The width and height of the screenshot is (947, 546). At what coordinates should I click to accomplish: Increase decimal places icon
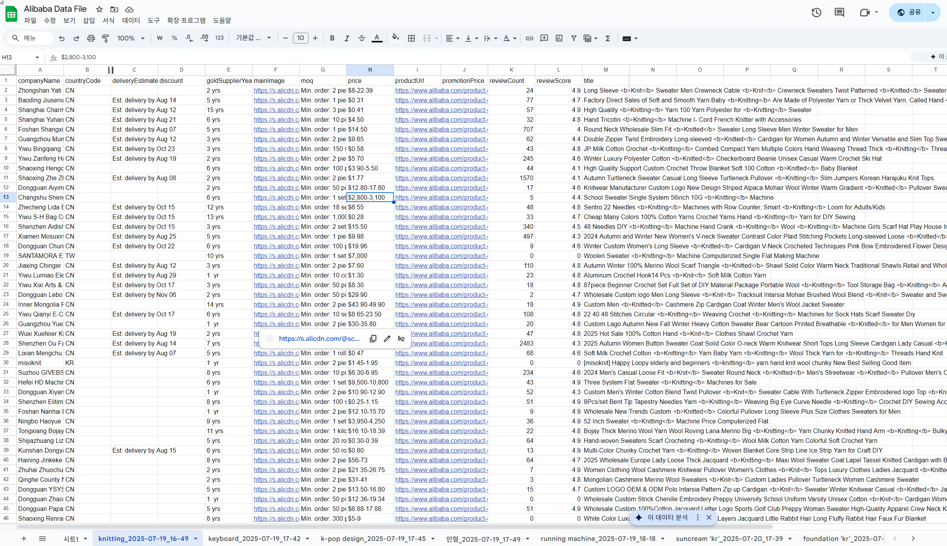[204, 38]
